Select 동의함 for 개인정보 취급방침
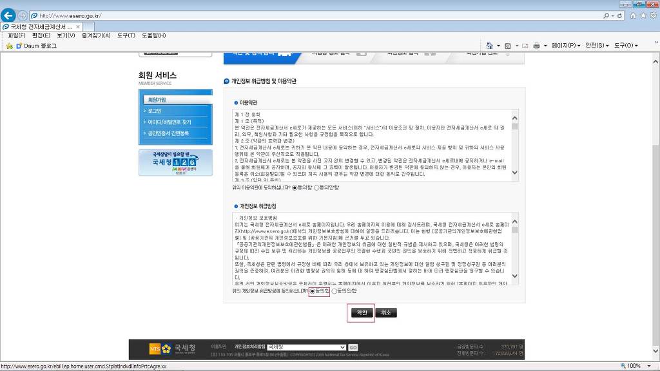 [313, 291]
